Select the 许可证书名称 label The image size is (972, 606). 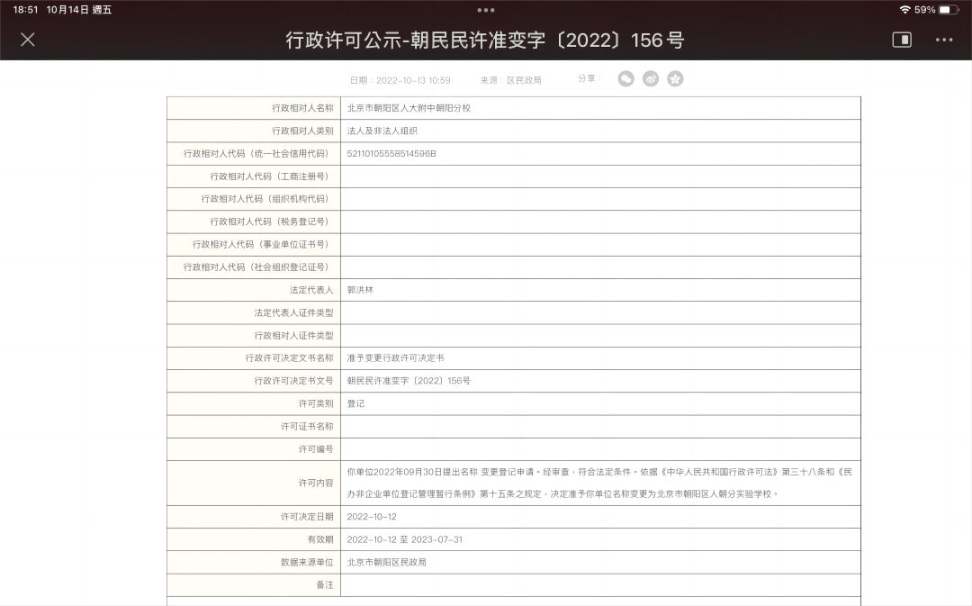[x=307, y=427]
